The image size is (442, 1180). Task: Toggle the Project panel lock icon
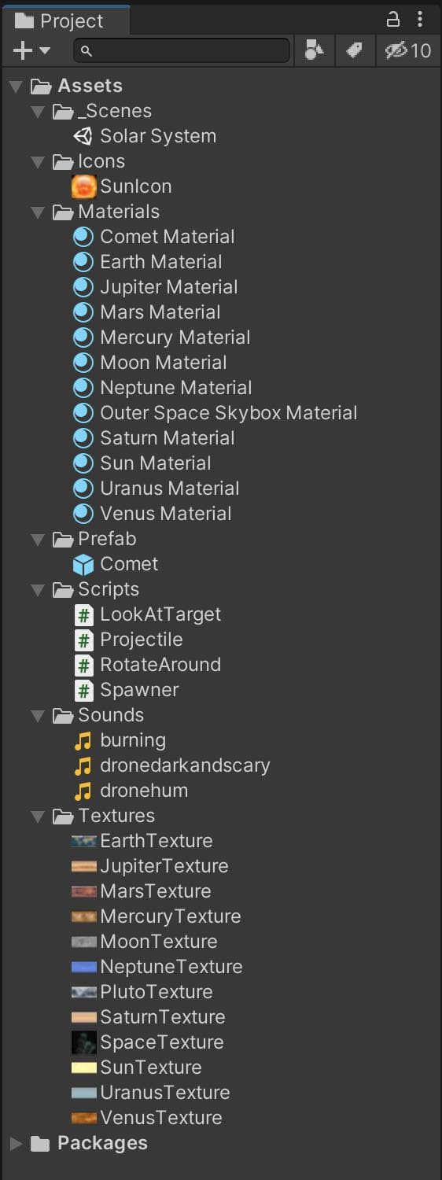pos(393,20)
